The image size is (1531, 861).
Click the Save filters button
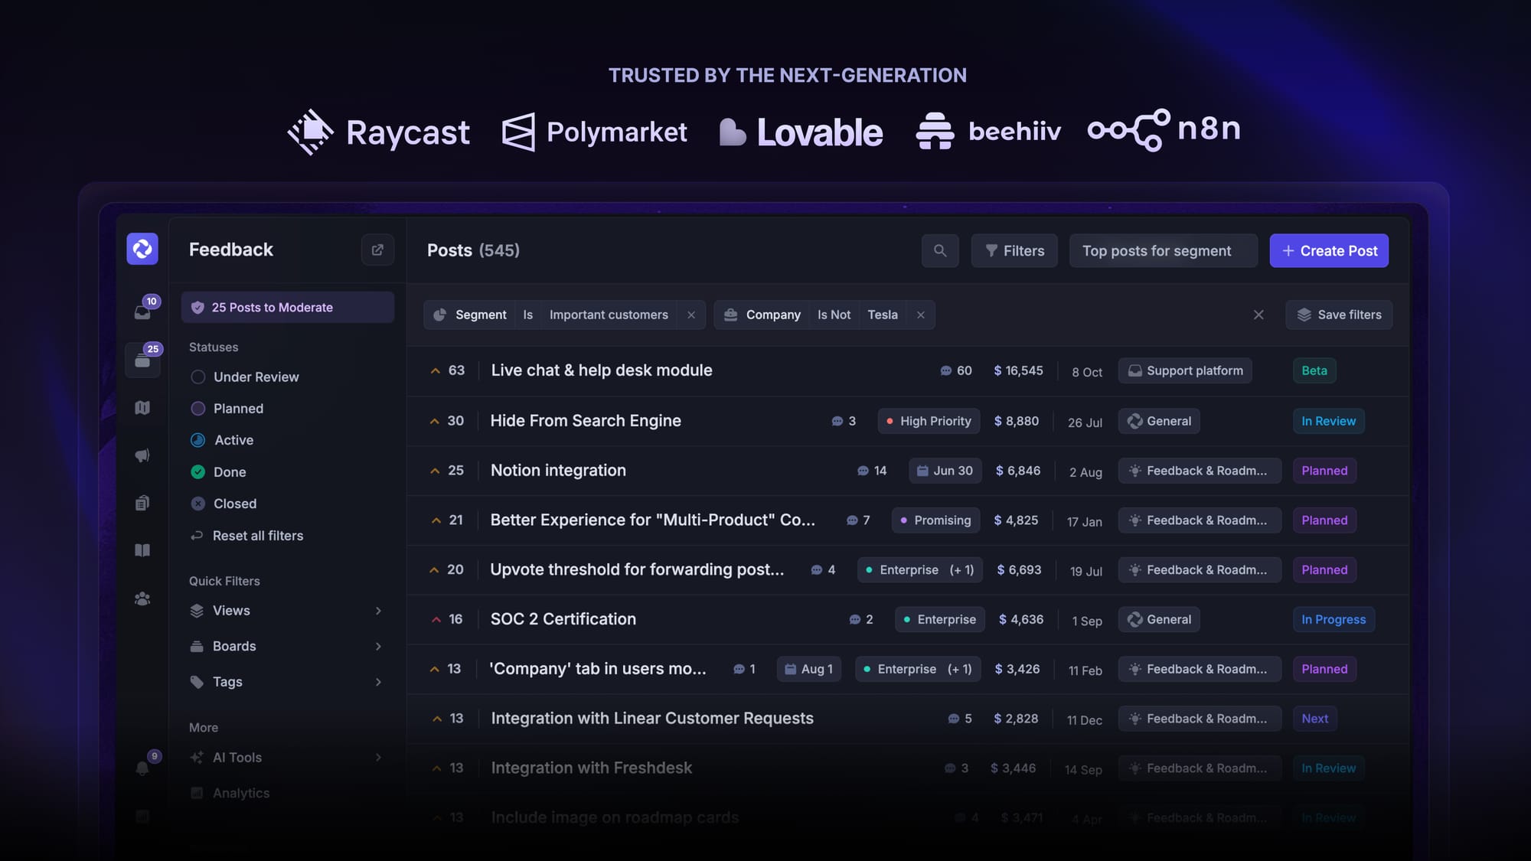pyautogui.click(x=1339, y=315)
